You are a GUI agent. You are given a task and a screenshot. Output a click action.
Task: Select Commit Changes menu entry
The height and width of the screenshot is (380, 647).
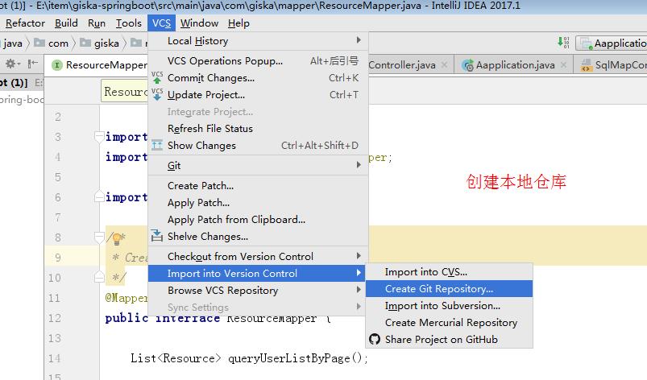pos(258,78)
